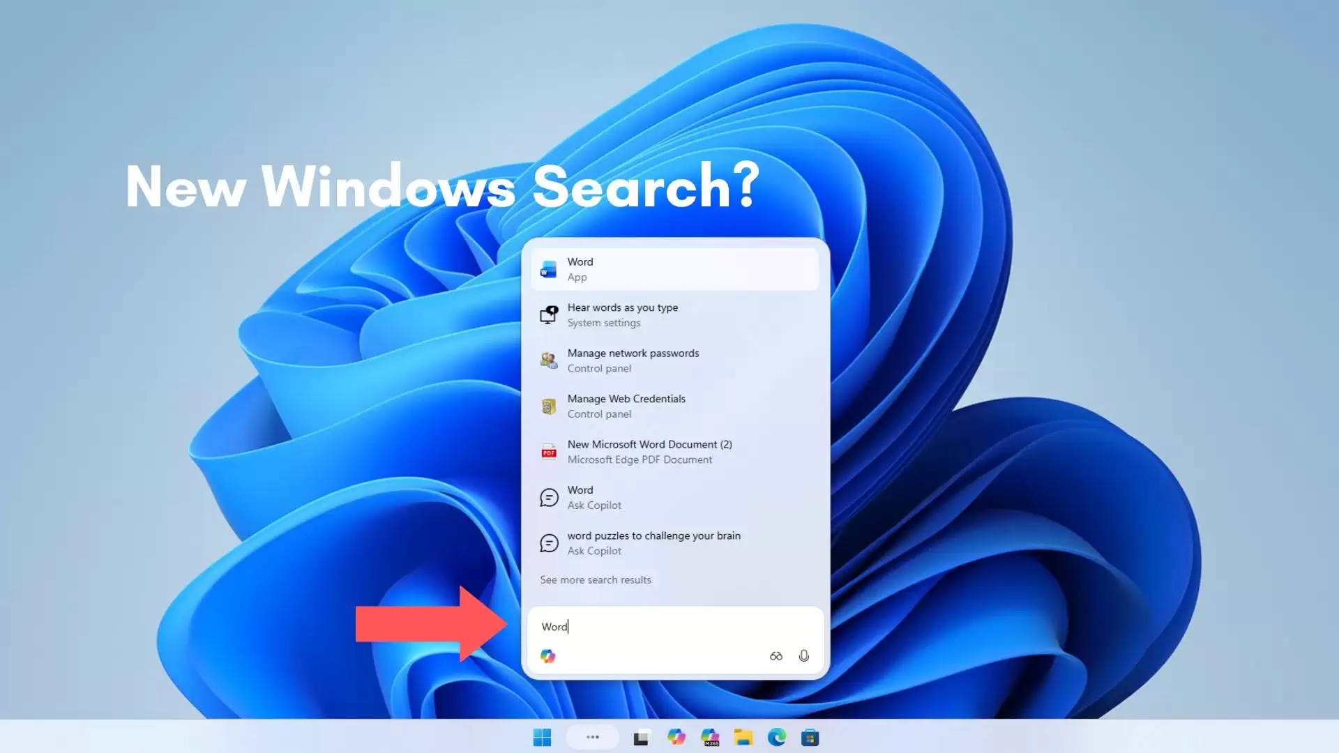Image resolution: width=1339 pixels, height=753 pixels.
Task: Open Copilot from the taskbar
Action: [x=676, y=737]
